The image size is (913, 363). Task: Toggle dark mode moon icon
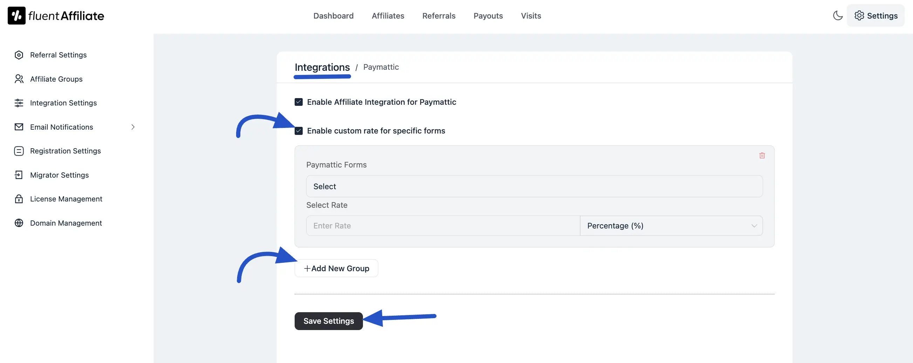[x=838, y=16]
